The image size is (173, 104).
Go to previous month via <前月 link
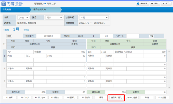coord(6,30)
